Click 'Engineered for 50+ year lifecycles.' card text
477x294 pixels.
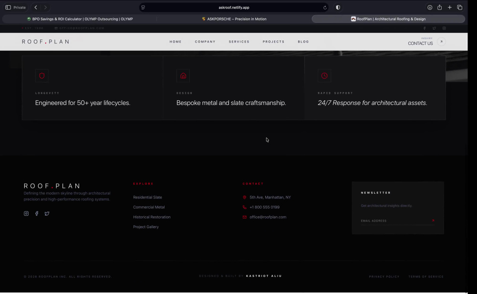pos(83,103)
